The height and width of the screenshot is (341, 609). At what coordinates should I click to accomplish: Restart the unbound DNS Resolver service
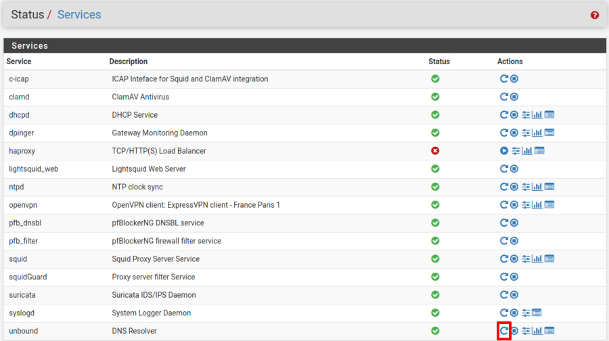pos(504,331)
